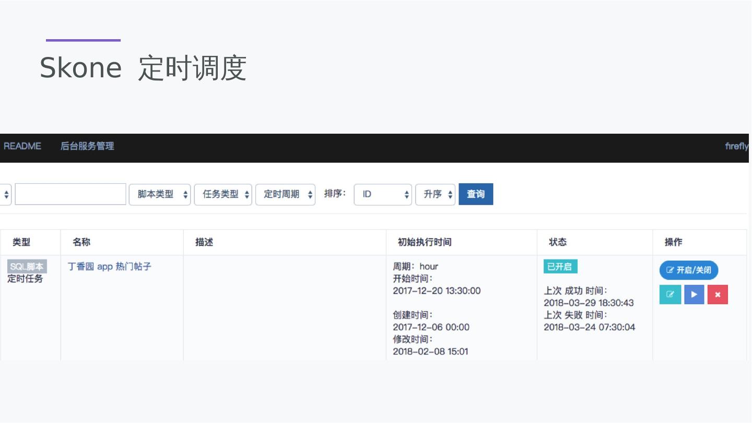Open the 丁香园 app 热门帖子 task link
Viewport: 752px width, 423px height.
[110, 266]
